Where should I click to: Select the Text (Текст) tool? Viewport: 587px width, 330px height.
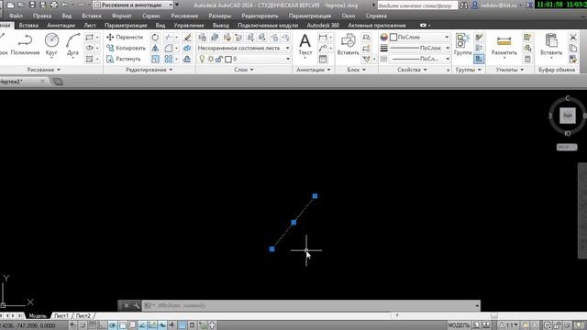[305, 45]
